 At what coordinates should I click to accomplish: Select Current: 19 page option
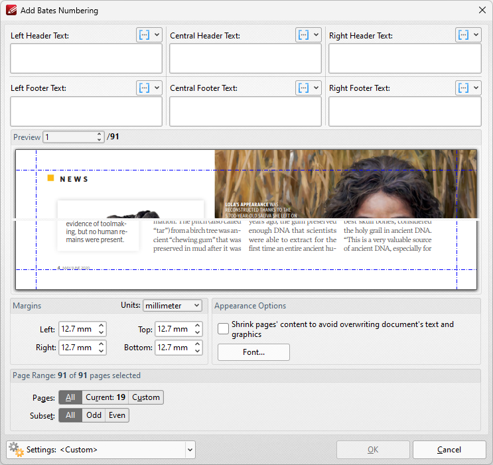tap(106, 397)
